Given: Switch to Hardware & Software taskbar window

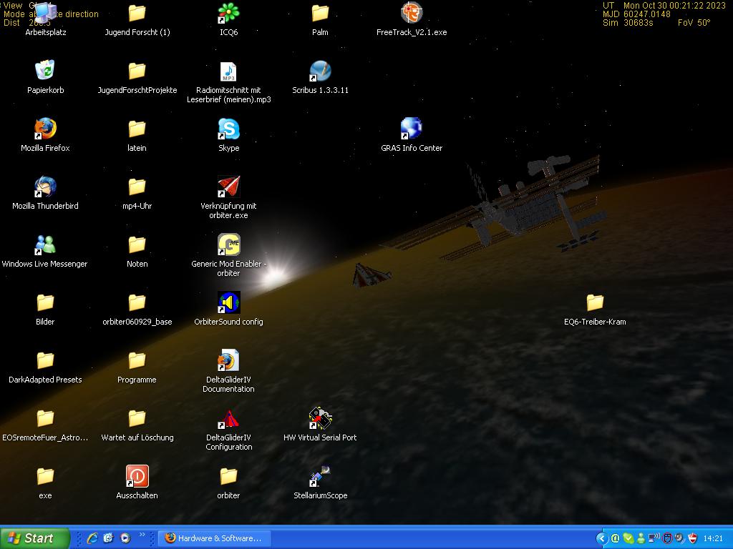Looking at the screenshot, I should [213, 538].
